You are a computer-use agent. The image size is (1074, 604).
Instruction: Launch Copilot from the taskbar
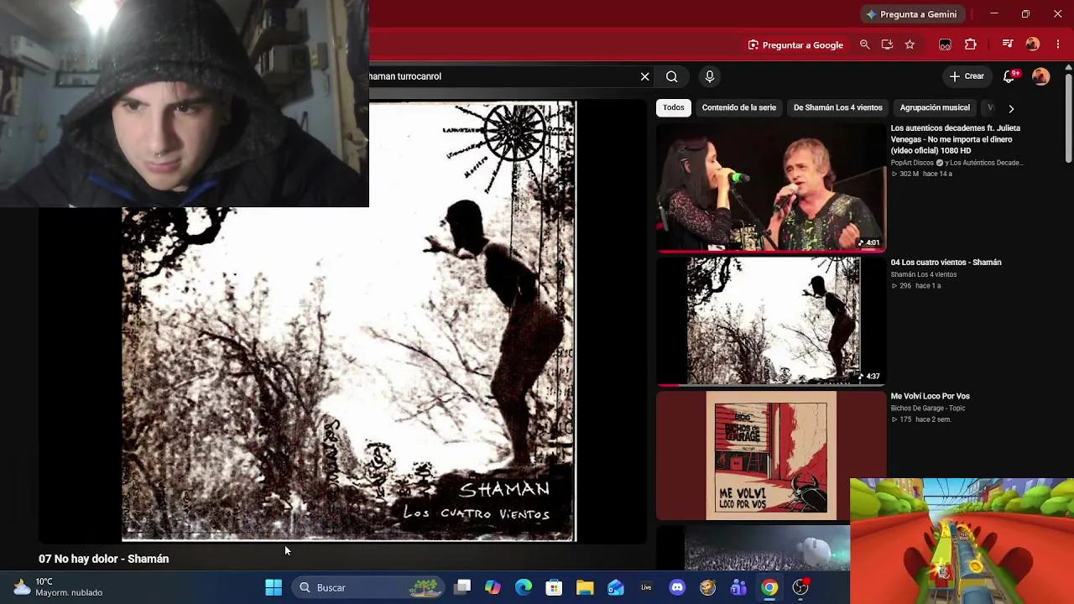tap(493, 587)
